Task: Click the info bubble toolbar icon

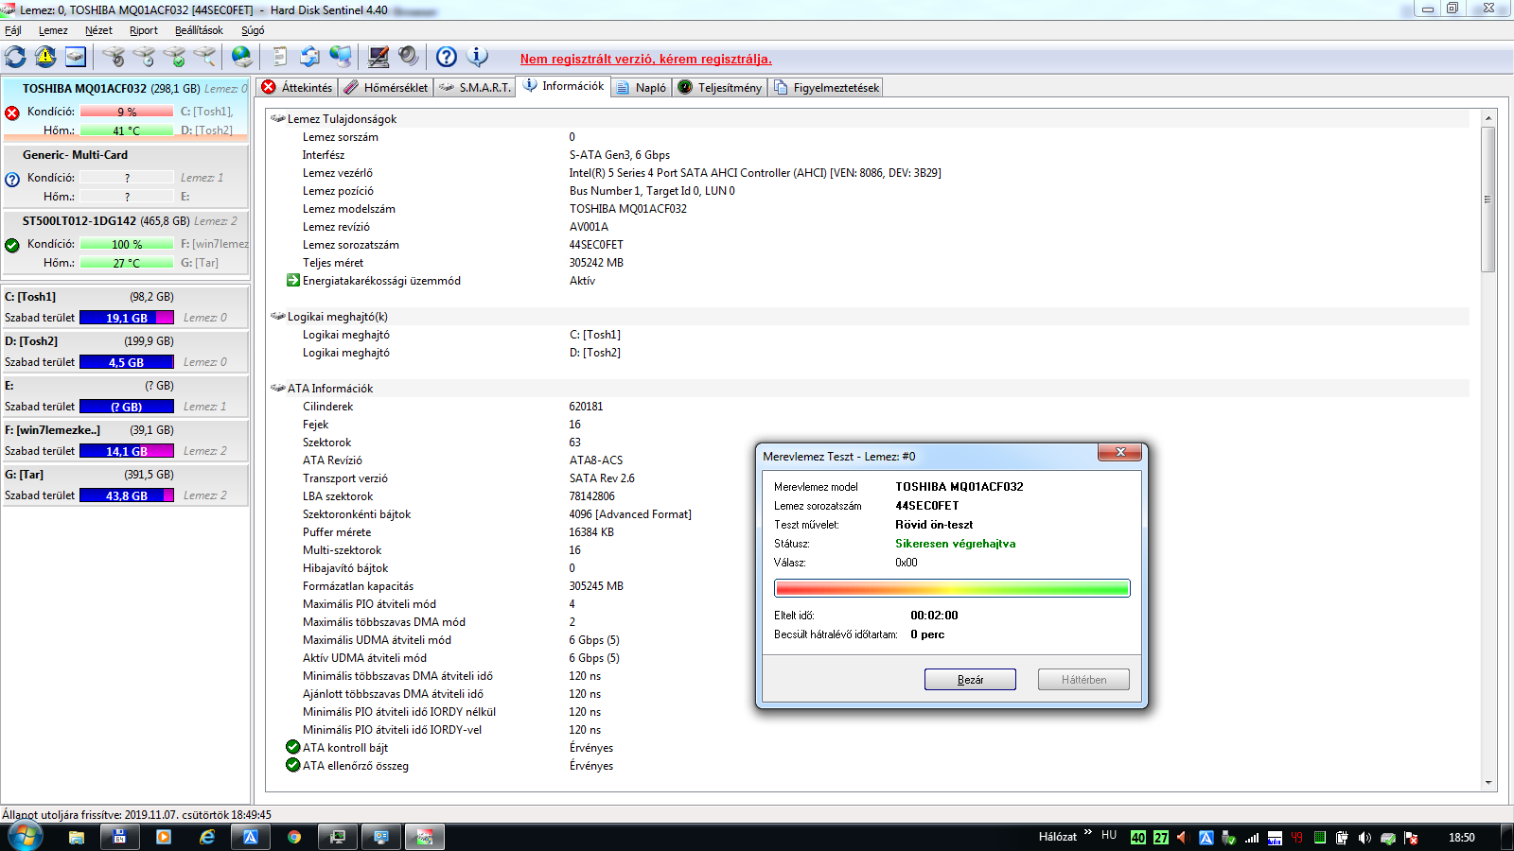Action: point(478,57)
